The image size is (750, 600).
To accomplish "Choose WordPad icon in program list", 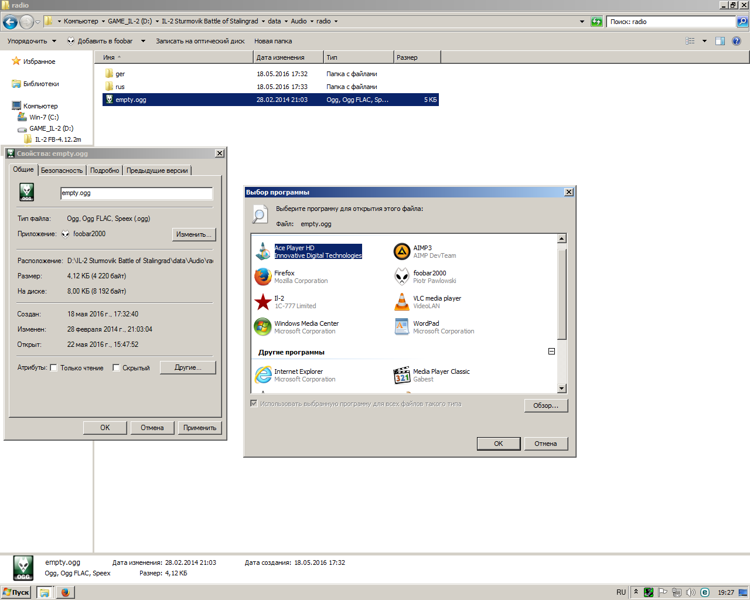I will pyautogui.click(x=402, y=327).
